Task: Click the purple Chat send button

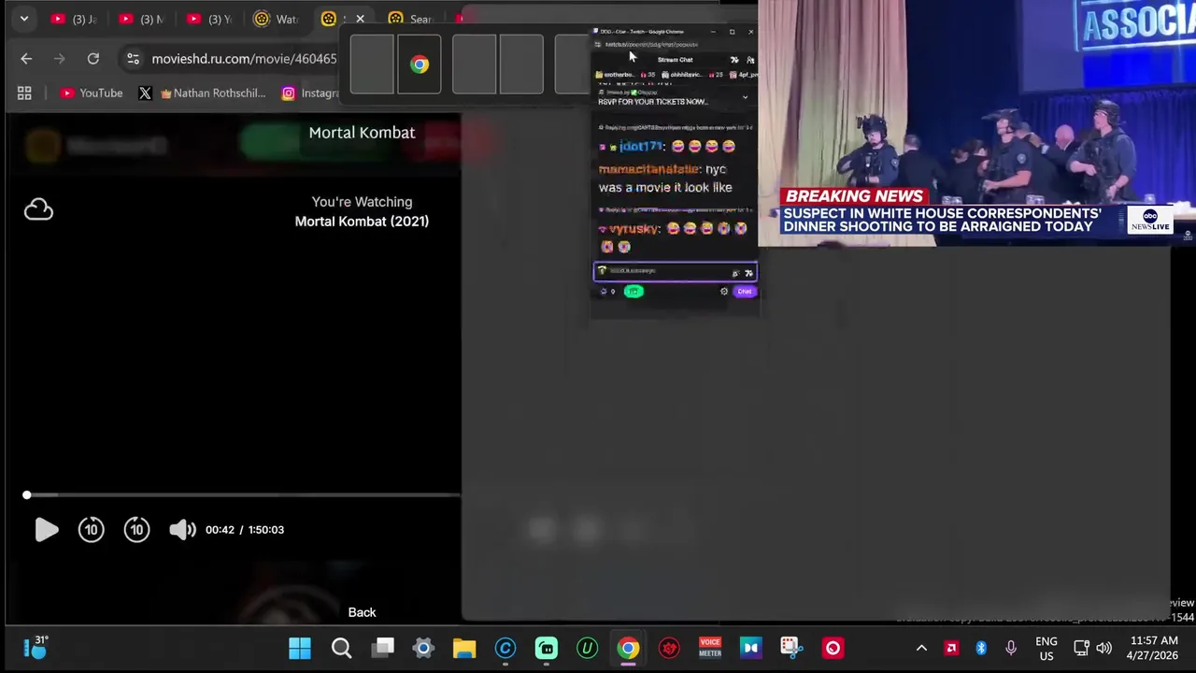Action: point(744,292)
